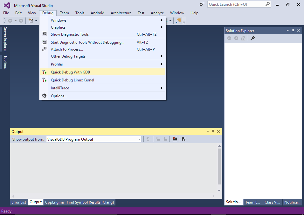Close the Output panel
The width and height of the screenshot is (304, 215).
click(x=218, y=131)
